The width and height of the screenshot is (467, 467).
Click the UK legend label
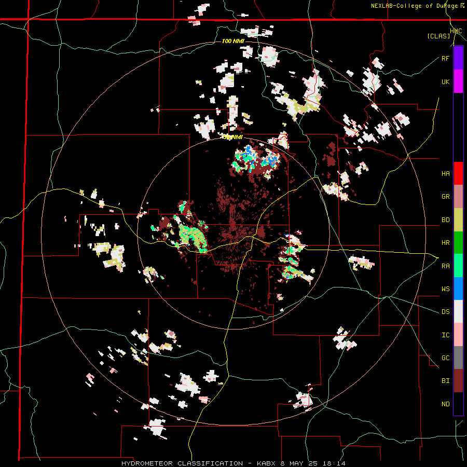pos(445,81)
